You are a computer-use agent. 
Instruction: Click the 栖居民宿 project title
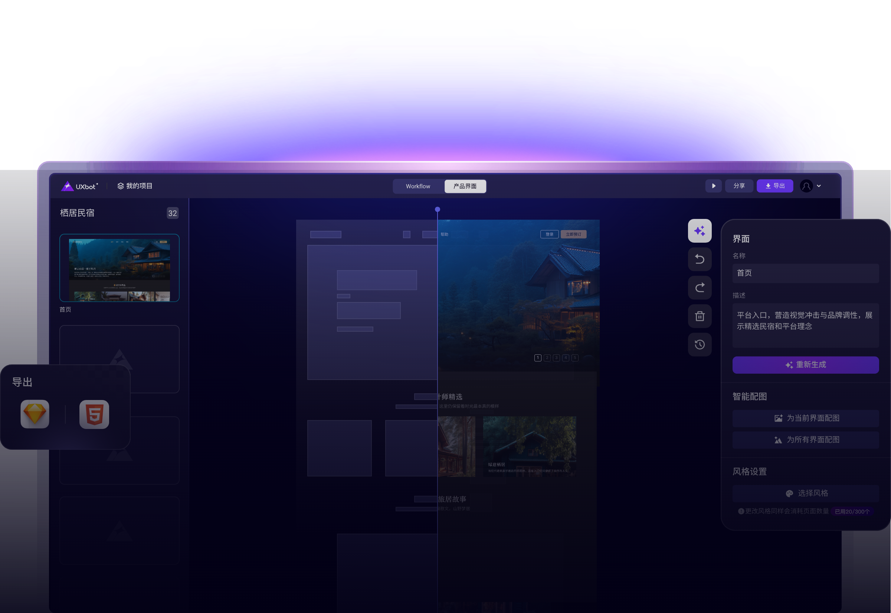(x=77, y=213)
